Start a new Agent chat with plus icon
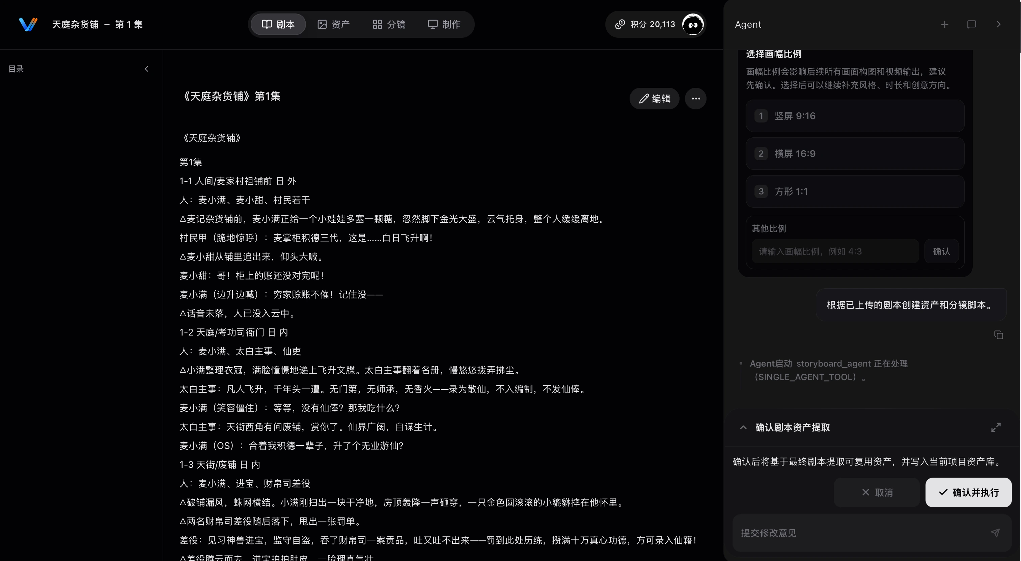 coord(944,25)
